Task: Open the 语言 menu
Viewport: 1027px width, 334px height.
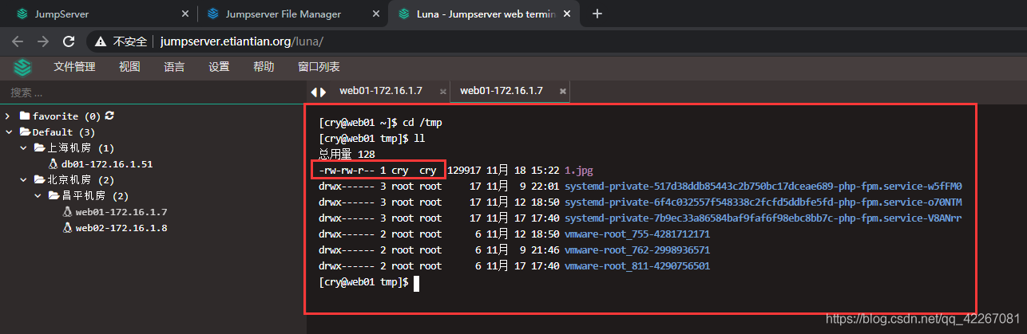Action: (174, 67)
